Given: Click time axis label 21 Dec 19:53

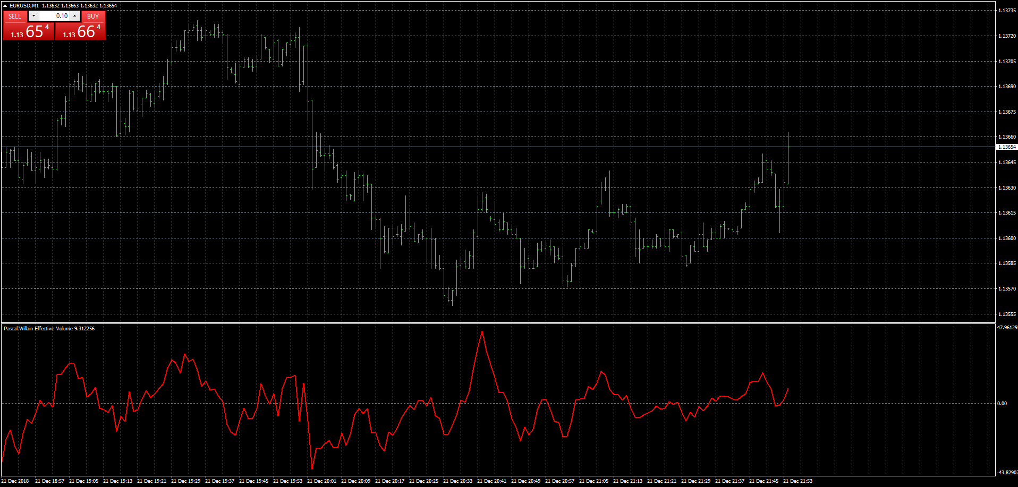Looking at the screenshot, I should coord(287,481).
